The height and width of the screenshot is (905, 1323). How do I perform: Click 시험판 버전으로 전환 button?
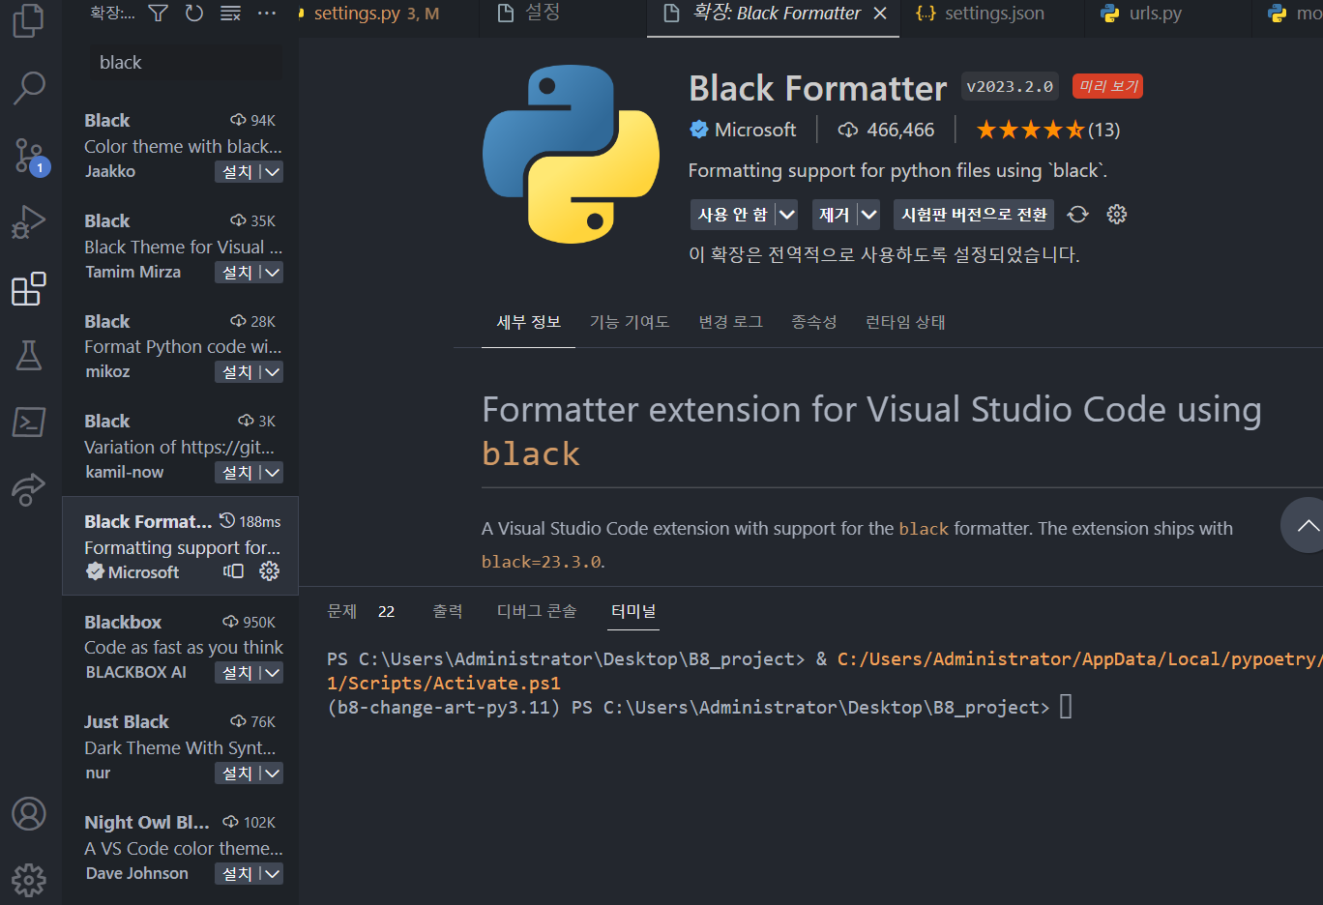point(974,215)
